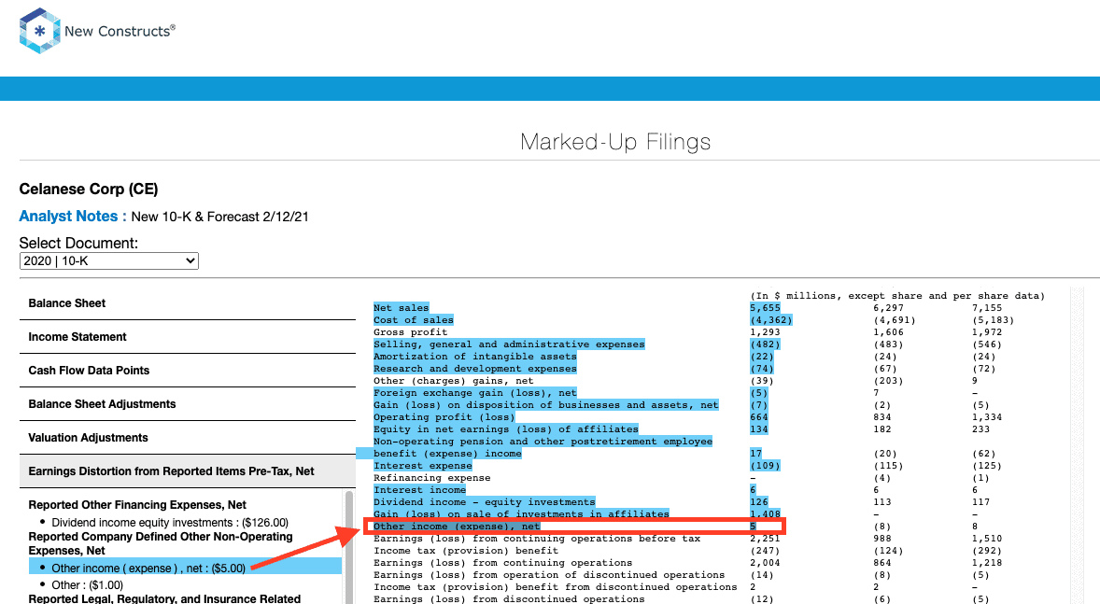Click Income tax (provision) benefit from discontinued operations
Image resolution: width=1100 pixels, height=604 pixels.
tap(555, 587)
